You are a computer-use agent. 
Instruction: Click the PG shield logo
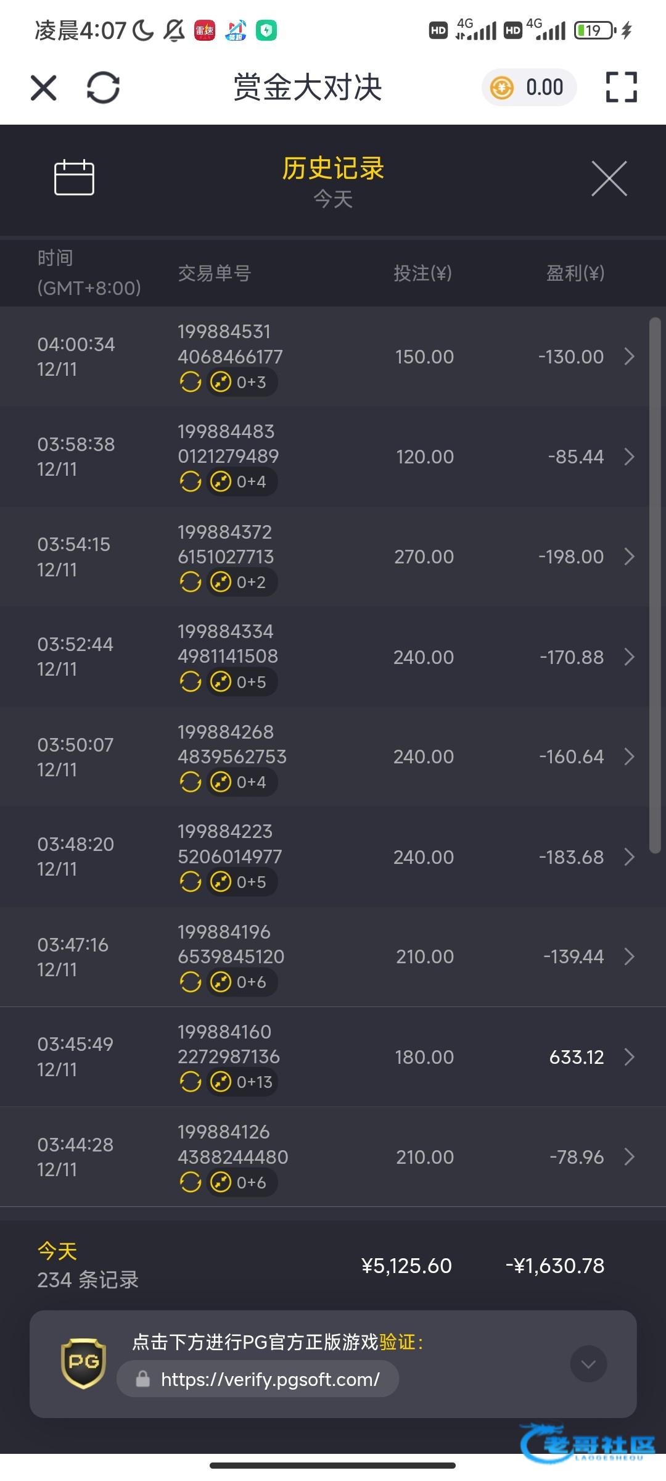[x=83, y=1363]
